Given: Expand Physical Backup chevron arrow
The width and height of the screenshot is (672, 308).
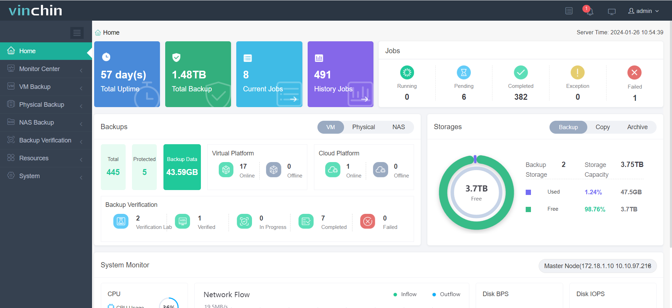Looking at the screenshot, I should pyautogui.click(x=81, y=106).
